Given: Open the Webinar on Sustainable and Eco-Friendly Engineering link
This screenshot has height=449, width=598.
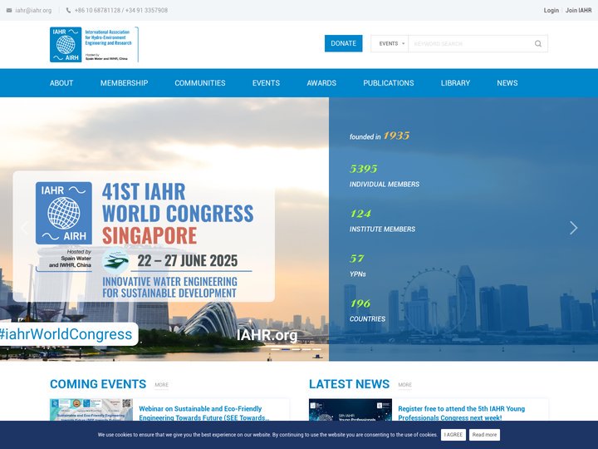Looking at the screenshot, I should pos(203,413).
